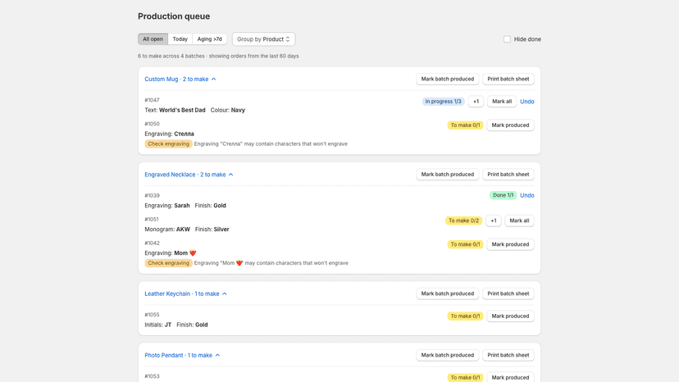This screenshot has height=382, width=679.
Task: Select the Aging >7d filter tab
Action: 210,39
